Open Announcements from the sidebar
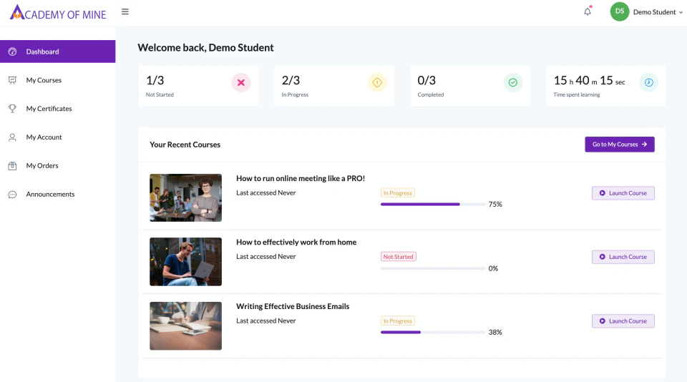 tap(50, 195)
